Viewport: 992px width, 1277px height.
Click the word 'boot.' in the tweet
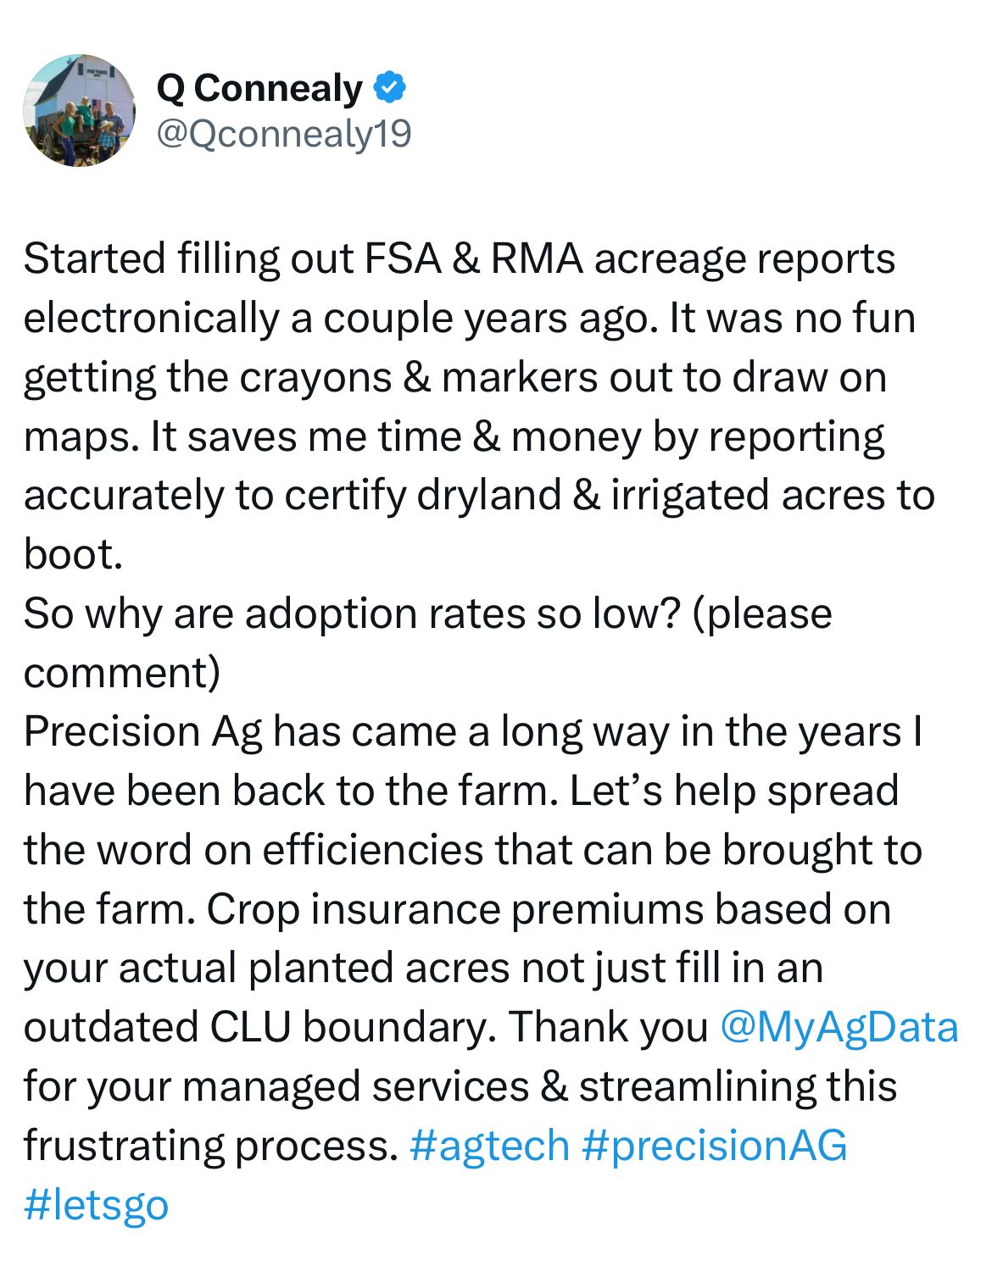click(x=74, y=555)
